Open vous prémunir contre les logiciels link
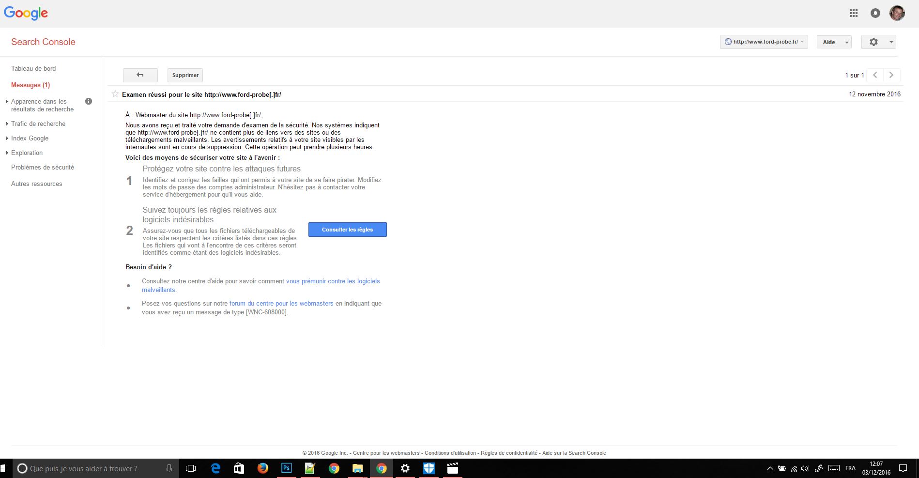 pyautogui.click(x=333, y=281)
